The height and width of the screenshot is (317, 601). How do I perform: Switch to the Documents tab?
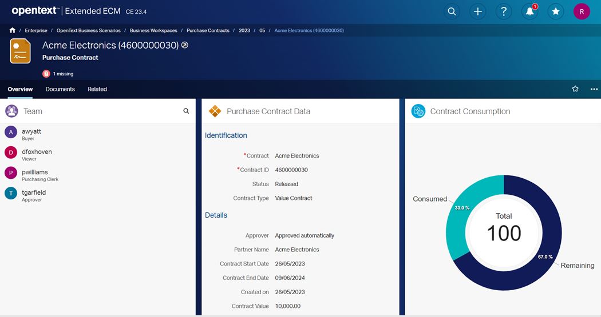click(60, 89)
